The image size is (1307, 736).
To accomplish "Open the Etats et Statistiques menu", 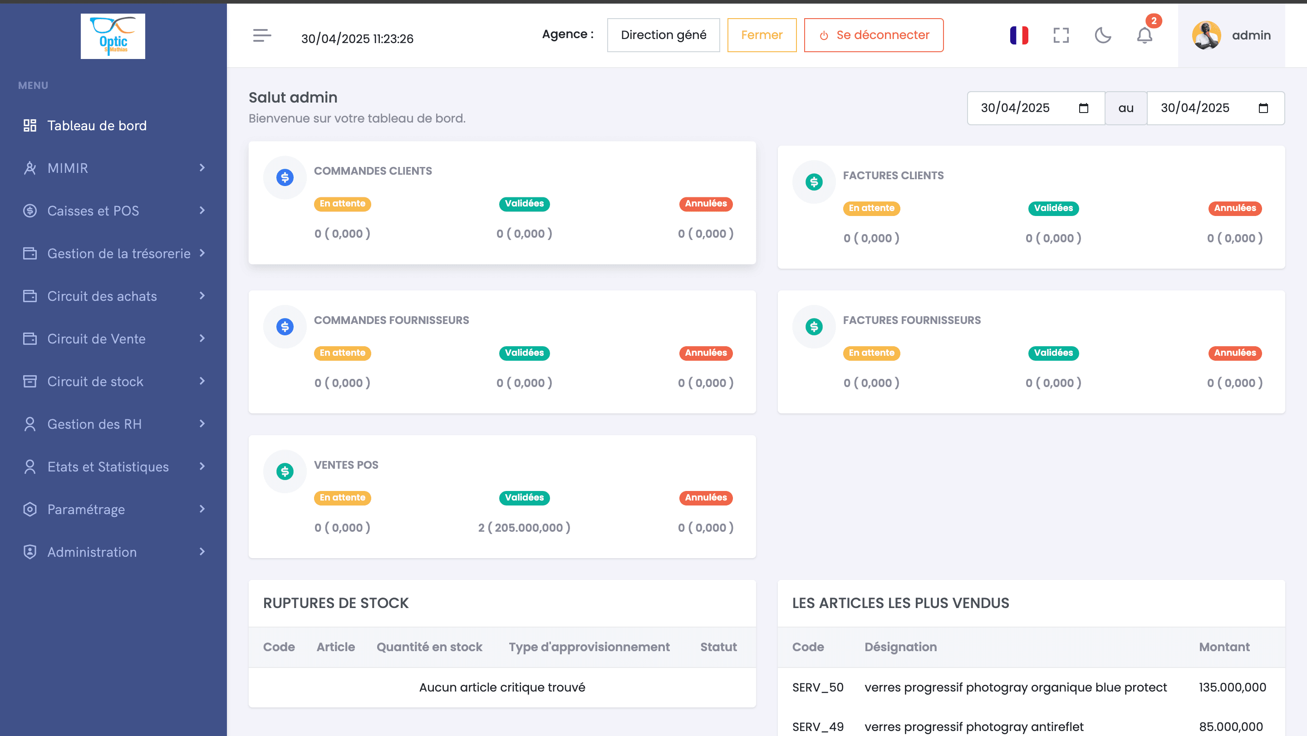I will click(x=113, y=466).
